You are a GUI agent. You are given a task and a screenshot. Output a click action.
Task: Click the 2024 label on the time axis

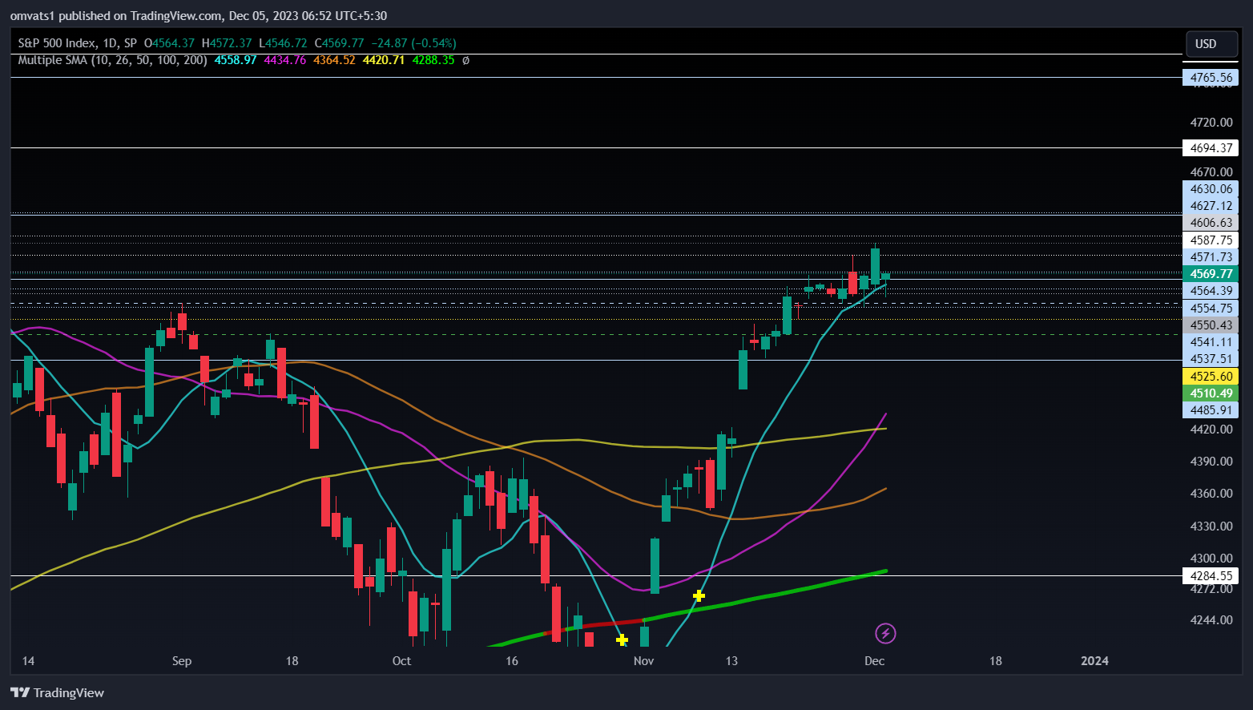pyautogui.click(x=1094, y=661)
